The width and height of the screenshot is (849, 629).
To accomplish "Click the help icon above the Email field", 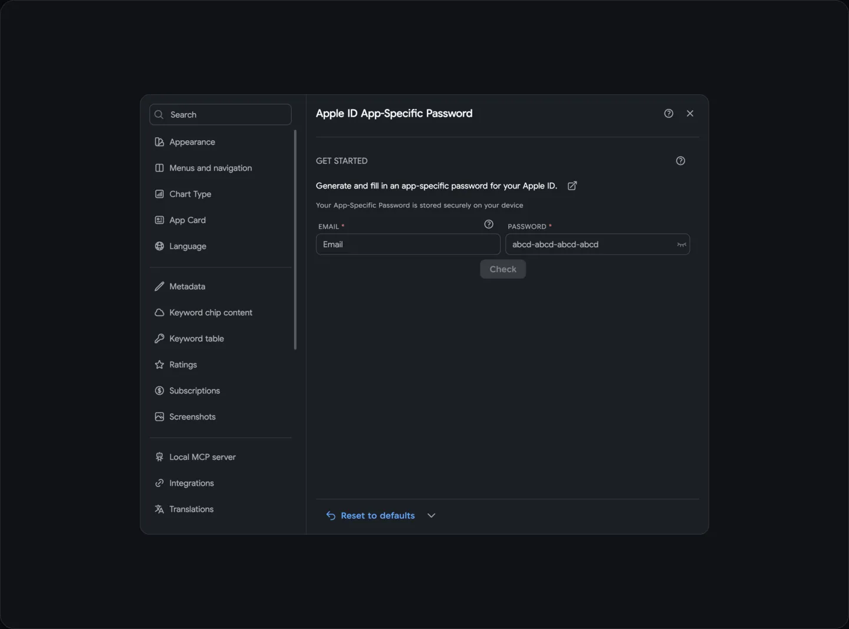I will (x=489, y=224).
